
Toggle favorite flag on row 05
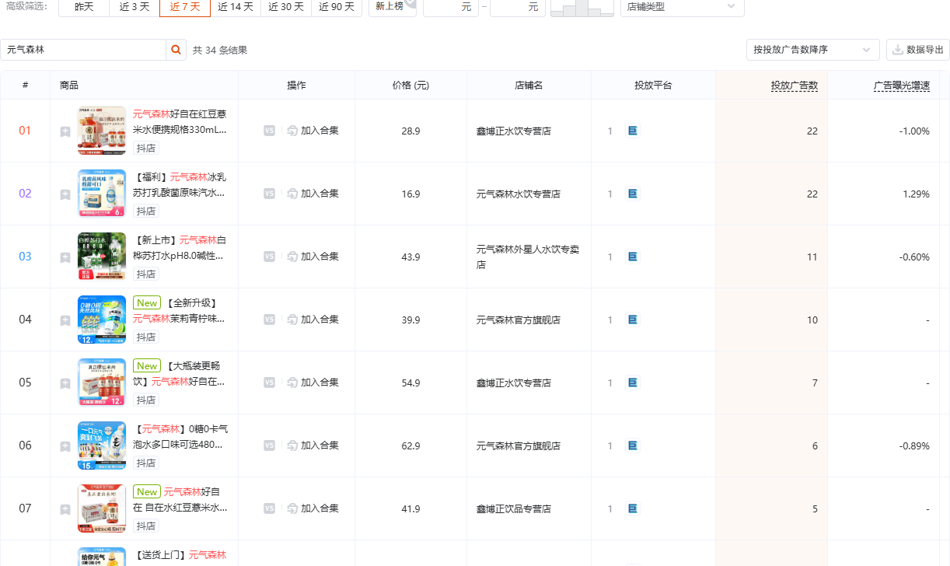pyautogui.click(x=65, y=383)
